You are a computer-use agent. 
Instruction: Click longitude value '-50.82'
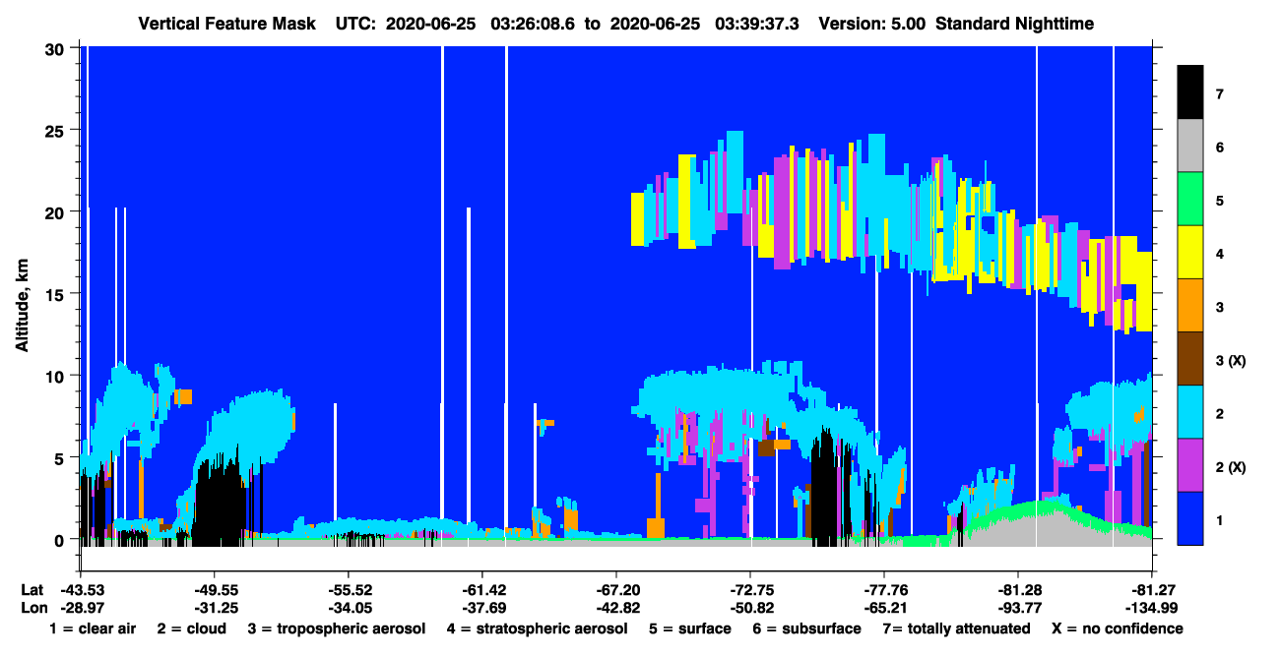tap(750, 608)
